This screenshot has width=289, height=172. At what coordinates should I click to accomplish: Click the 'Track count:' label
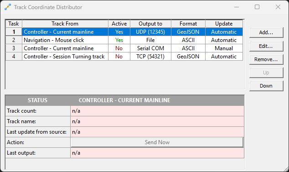coord(22,111)
